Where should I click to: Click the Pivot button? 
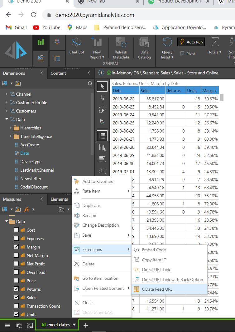click(x=188, y=53)
